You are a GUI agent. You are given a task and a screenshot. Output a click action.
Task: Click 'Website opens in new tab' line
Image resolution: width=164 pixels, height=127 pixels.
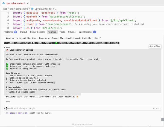[x=22, y=78]
